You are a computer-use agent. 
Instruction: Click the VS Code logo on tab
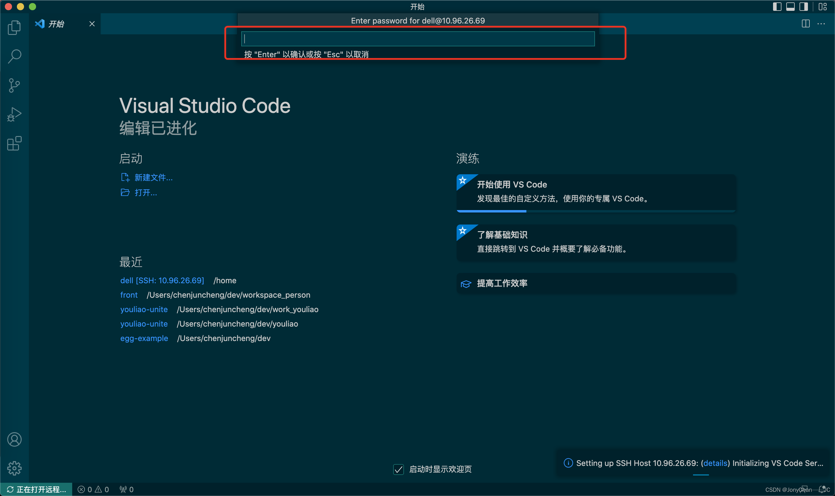[x=40, y=24]
